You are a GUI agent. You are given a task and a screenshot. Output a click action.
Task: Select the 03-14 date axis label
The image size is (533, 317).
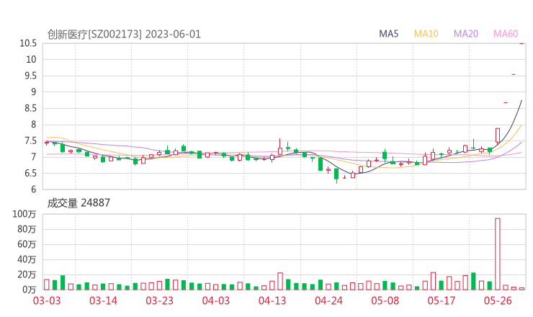coord(103,300)
